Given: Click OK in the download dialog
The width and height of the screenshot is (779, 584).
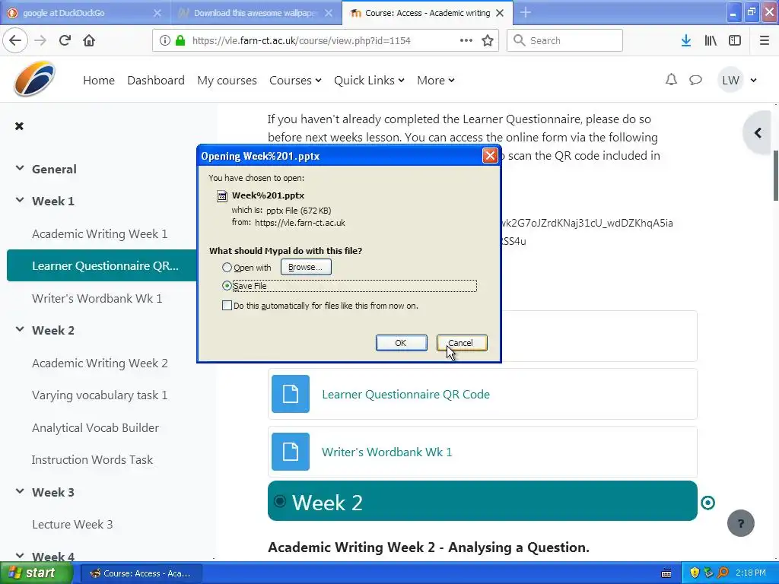Looking at the screenshot, I should [401, 343].
